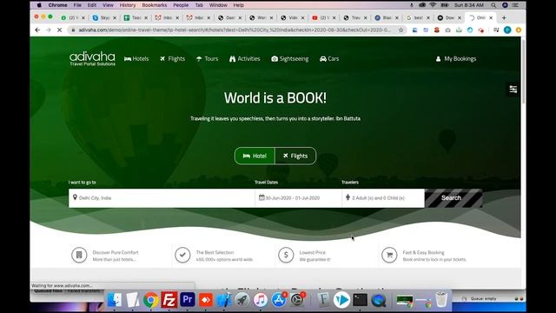Open the View menu
This screenshot has width=556, height=313.
pos(108,5)
